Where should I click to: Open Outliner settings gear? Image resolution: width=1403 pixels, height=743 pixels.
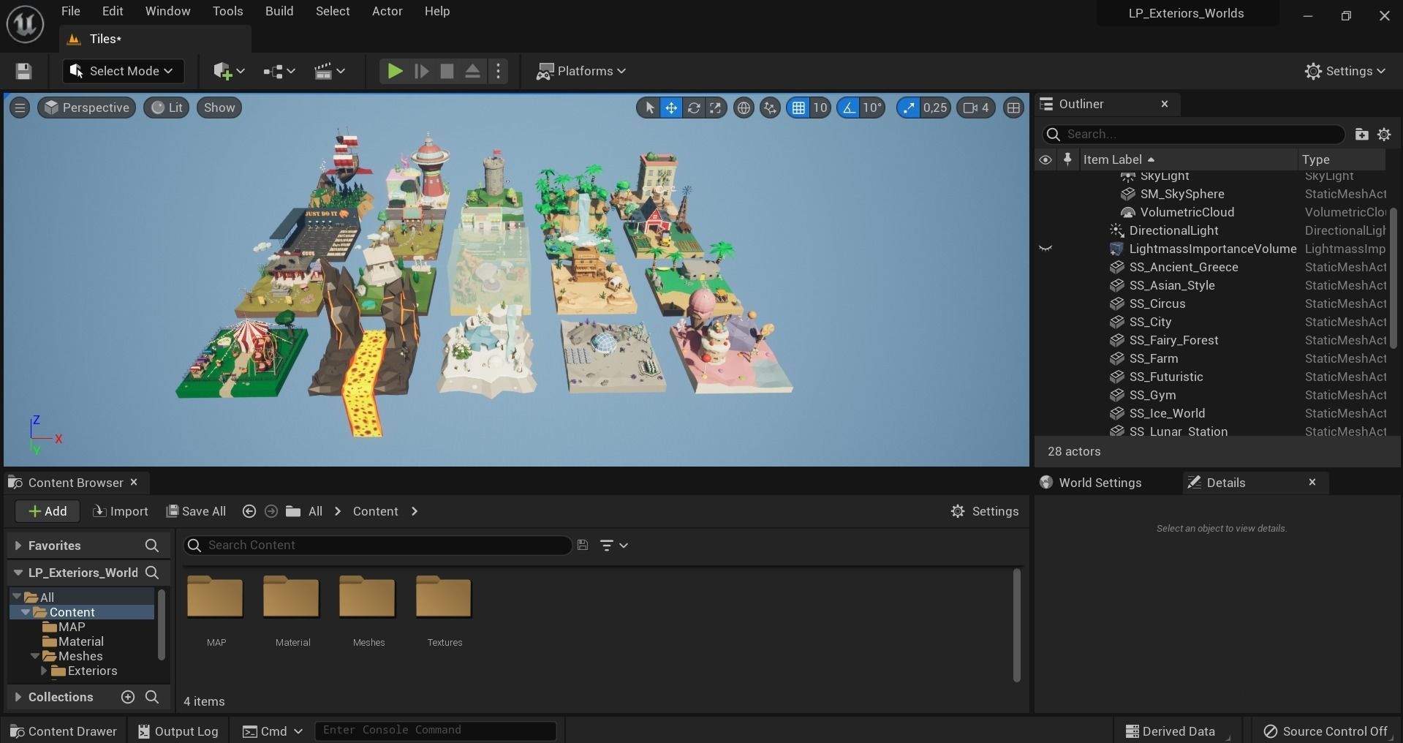click(x=1384, y=134)
